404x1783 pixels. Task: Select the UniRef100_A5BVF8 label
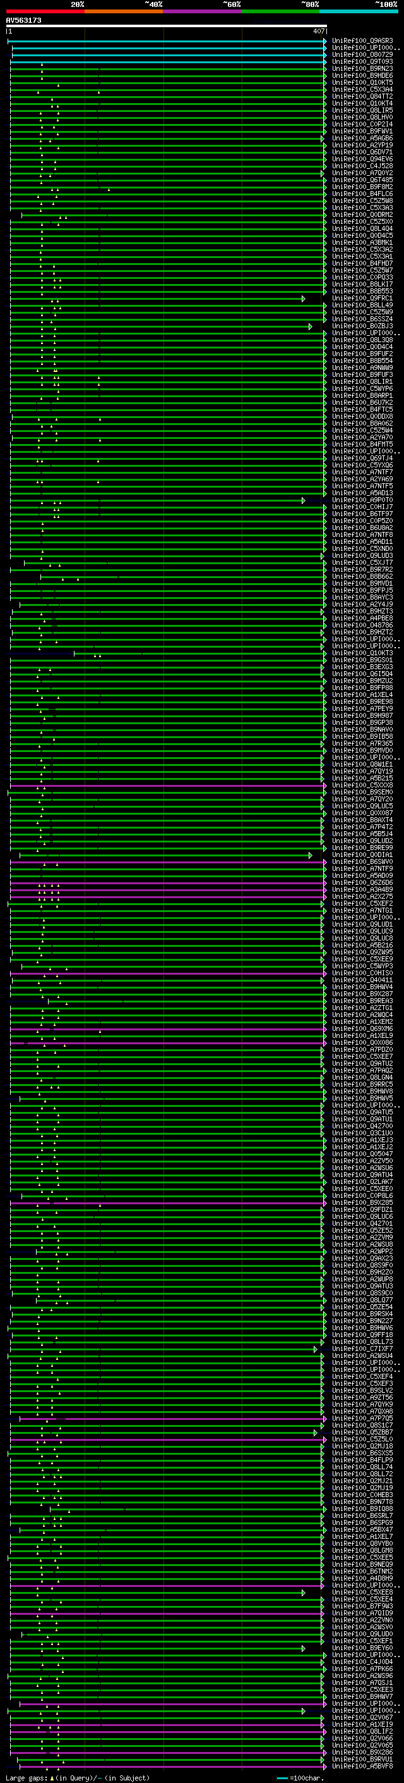(362, 1766)
